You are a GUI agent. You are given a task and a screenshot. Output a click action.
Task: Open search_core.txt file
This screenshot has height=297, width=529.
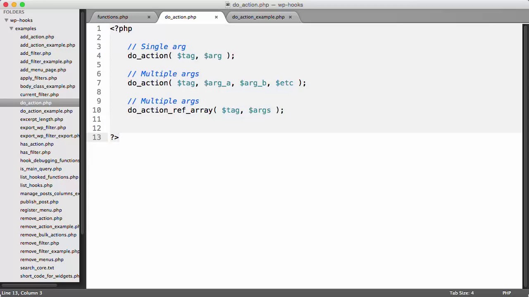coord(37,268)
